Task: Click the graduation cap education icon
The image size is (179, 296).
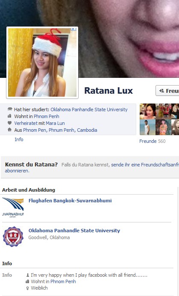Action: click(10, 109)
